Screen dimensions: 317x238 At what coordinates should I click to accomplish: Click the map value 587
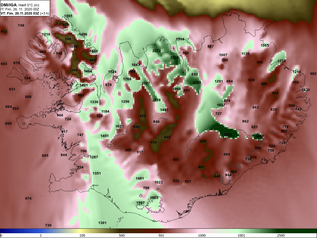(210, 46)
